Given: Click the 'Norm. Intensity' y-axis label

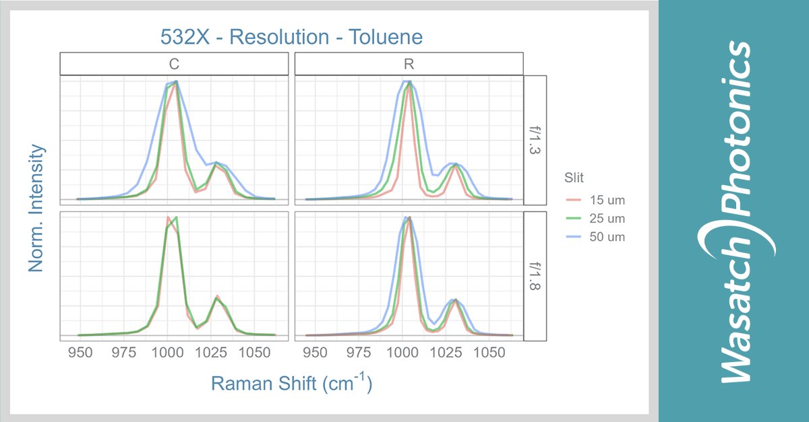Looking at the screenshot, I should [38, 208].
